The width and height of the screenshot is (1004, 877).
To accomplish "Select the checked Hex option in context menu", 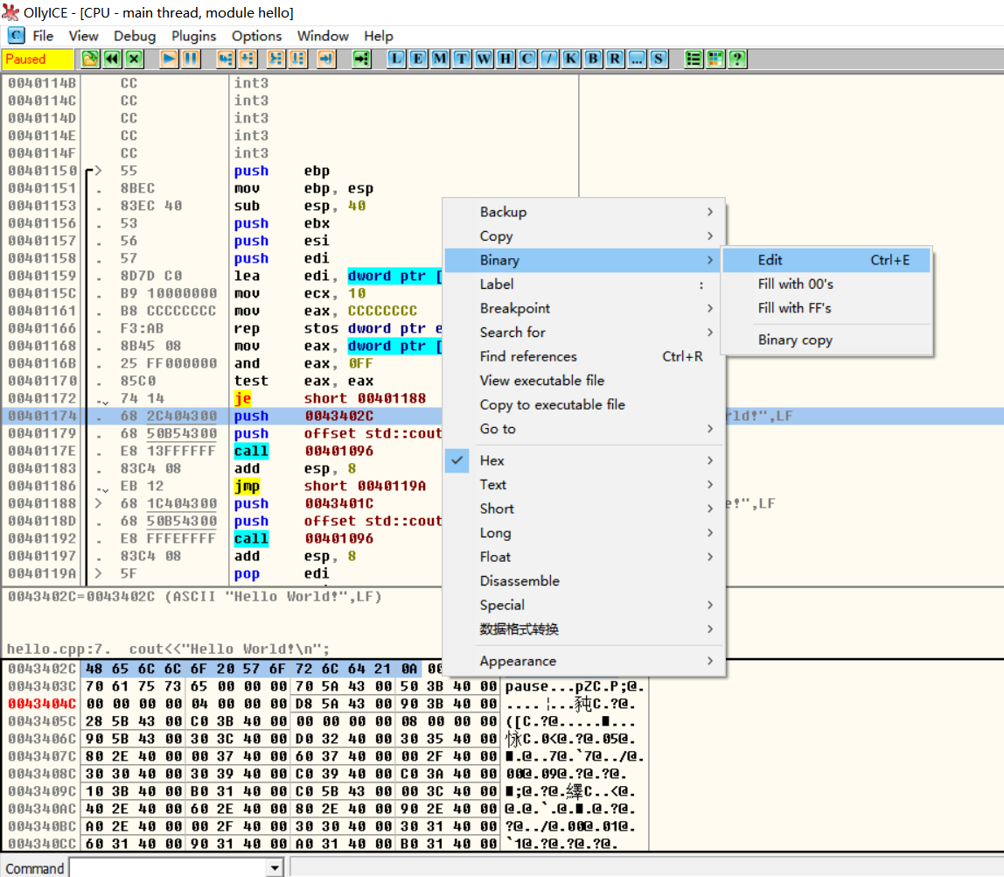I will click(x=492, y=460).
